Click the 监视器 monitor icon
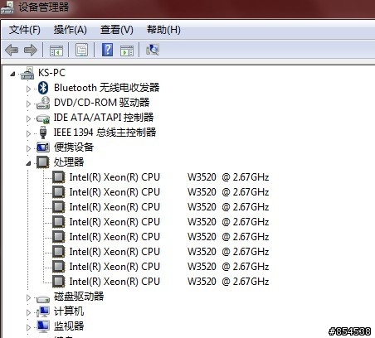Image resolution: width=375 pixels, height=338 pixels. 43,326
